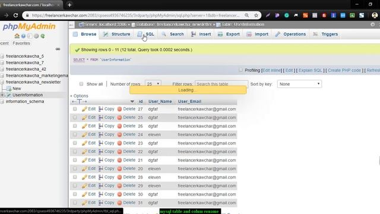Click Edit pencil icon for row 24
The width and height of the screenshot is (380, 214).
[x=84, y=135]
